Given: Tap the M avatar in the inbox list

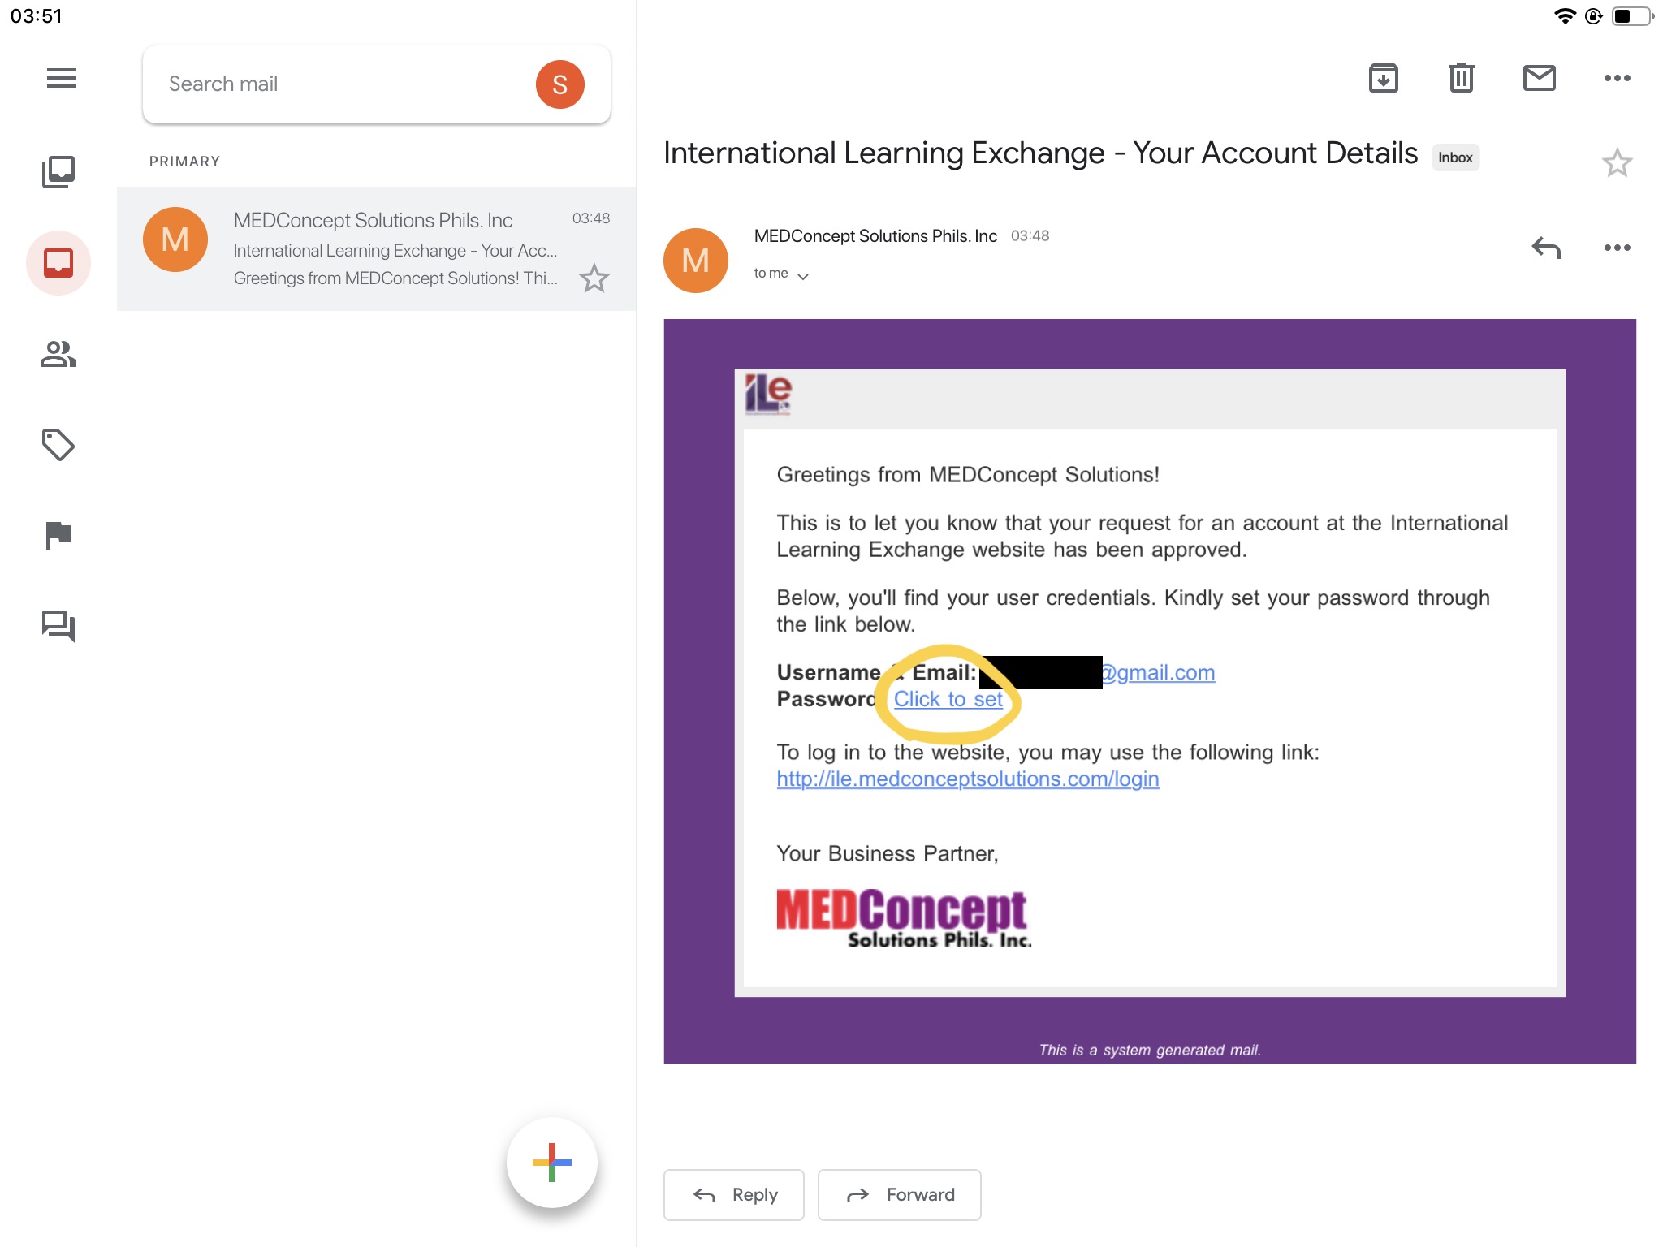Looking at the screenshot, I should 175,239.
